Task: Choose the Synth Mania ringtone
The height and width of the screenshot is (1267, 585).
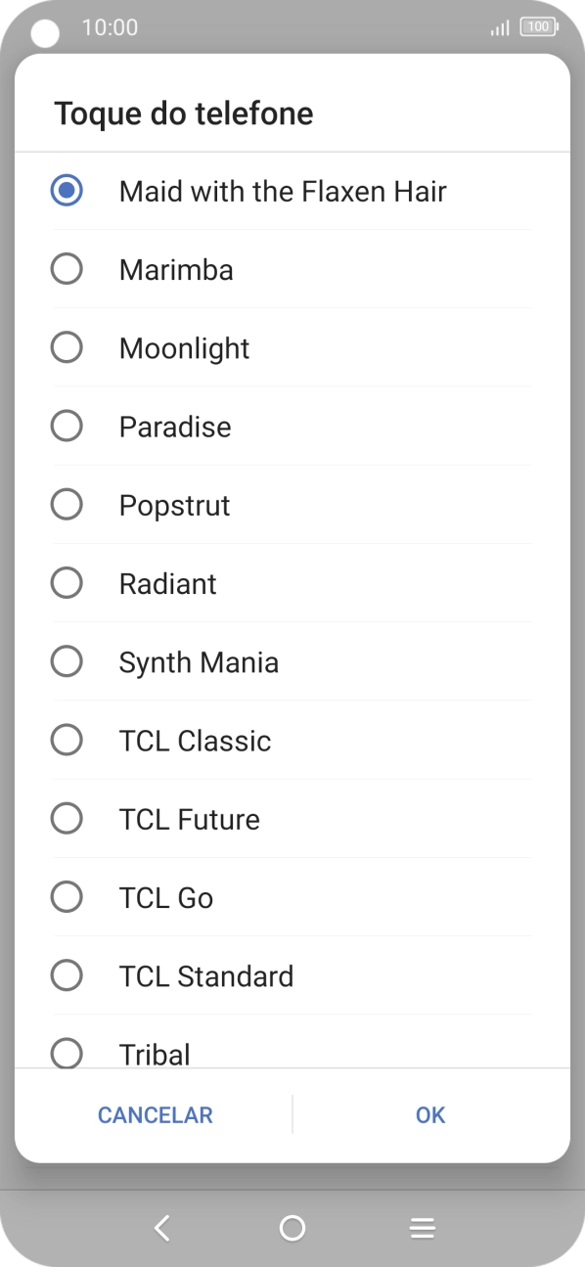Action: (x=292, y=662)
